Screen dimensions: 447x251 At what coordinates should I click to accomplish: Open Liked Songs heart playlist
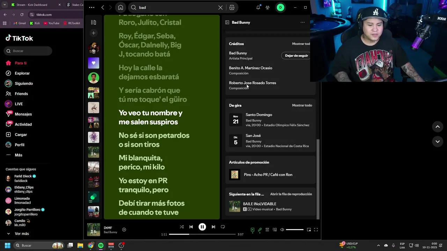tap(94, 63)
